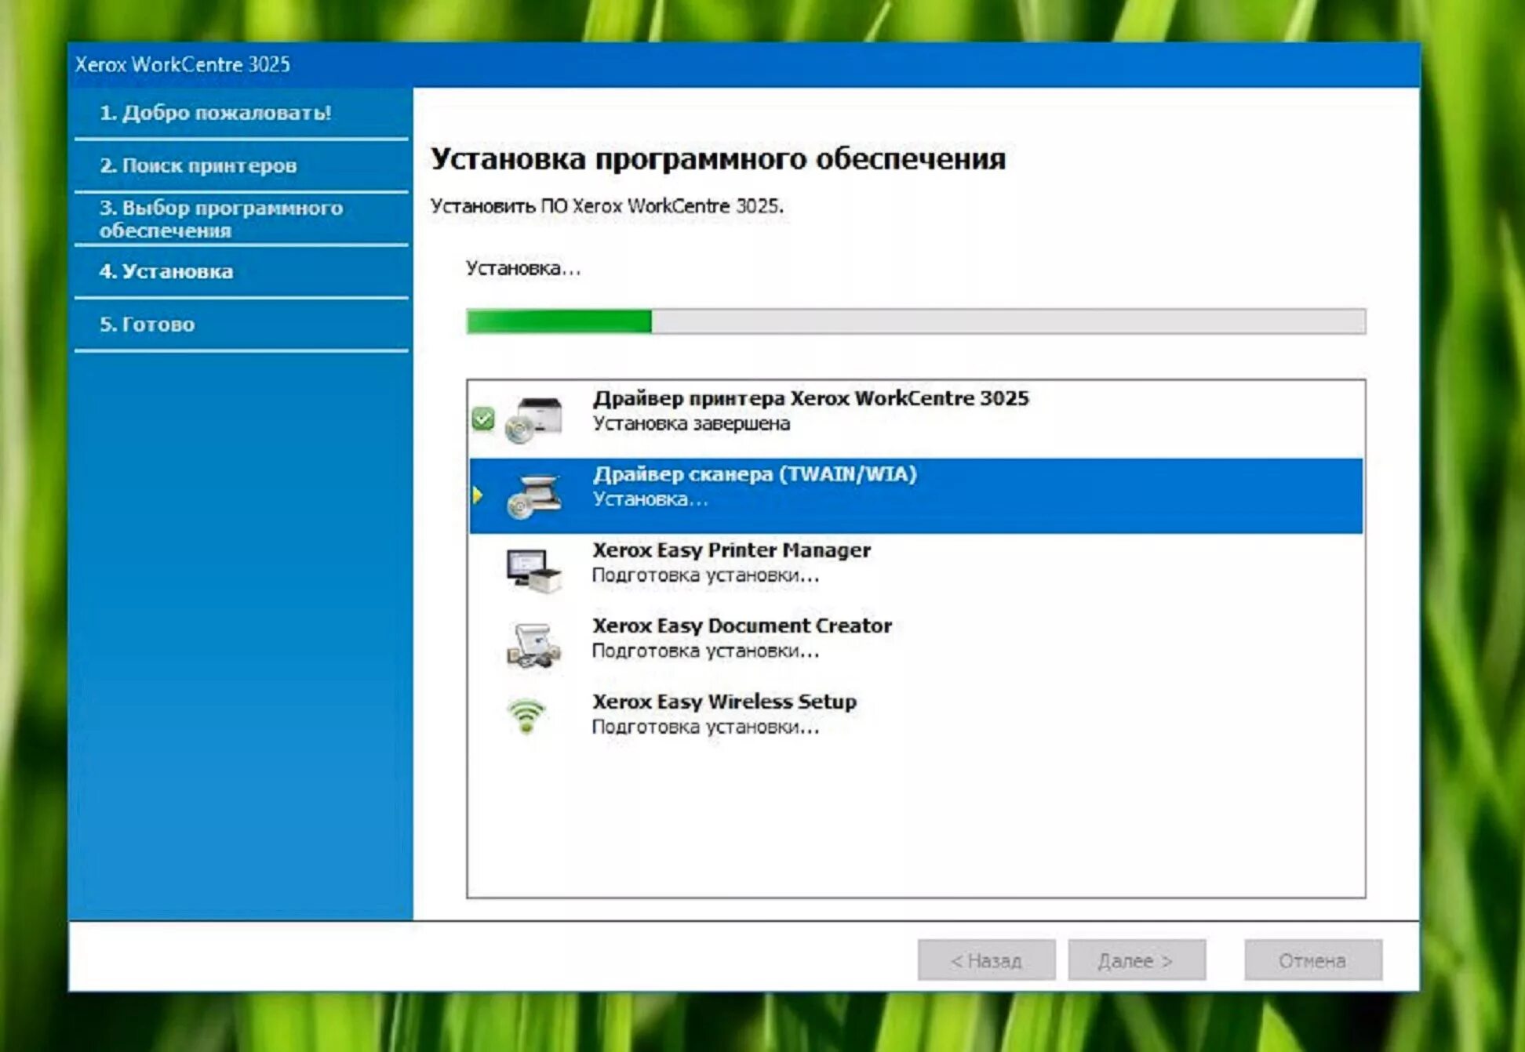Click the Установка… label above progress bar

(x=523, y=269)
